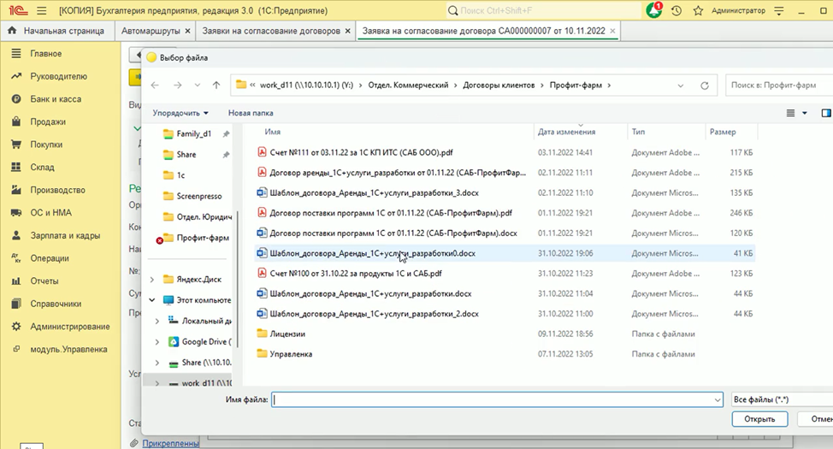Open the Имя файла dropdown arrow
This screenshot has width=833, height=449.
pyautogui.click(x=718, y=399)
